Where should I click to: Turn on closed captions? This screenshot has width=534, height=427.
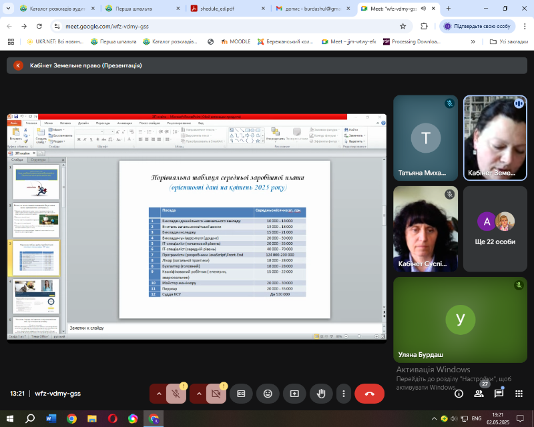click(x=241, y=394)
